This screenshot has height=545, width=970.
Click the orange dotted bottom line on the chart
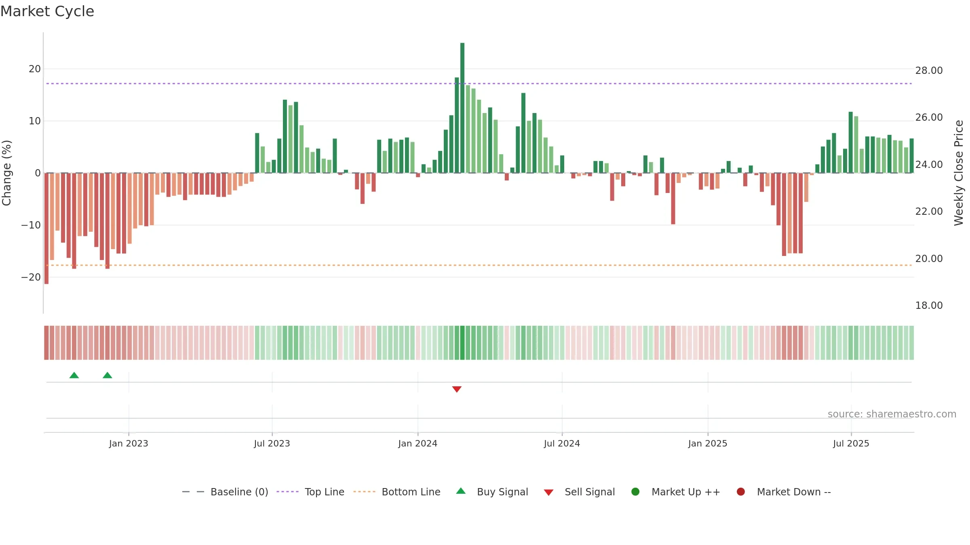coord(479,265)
